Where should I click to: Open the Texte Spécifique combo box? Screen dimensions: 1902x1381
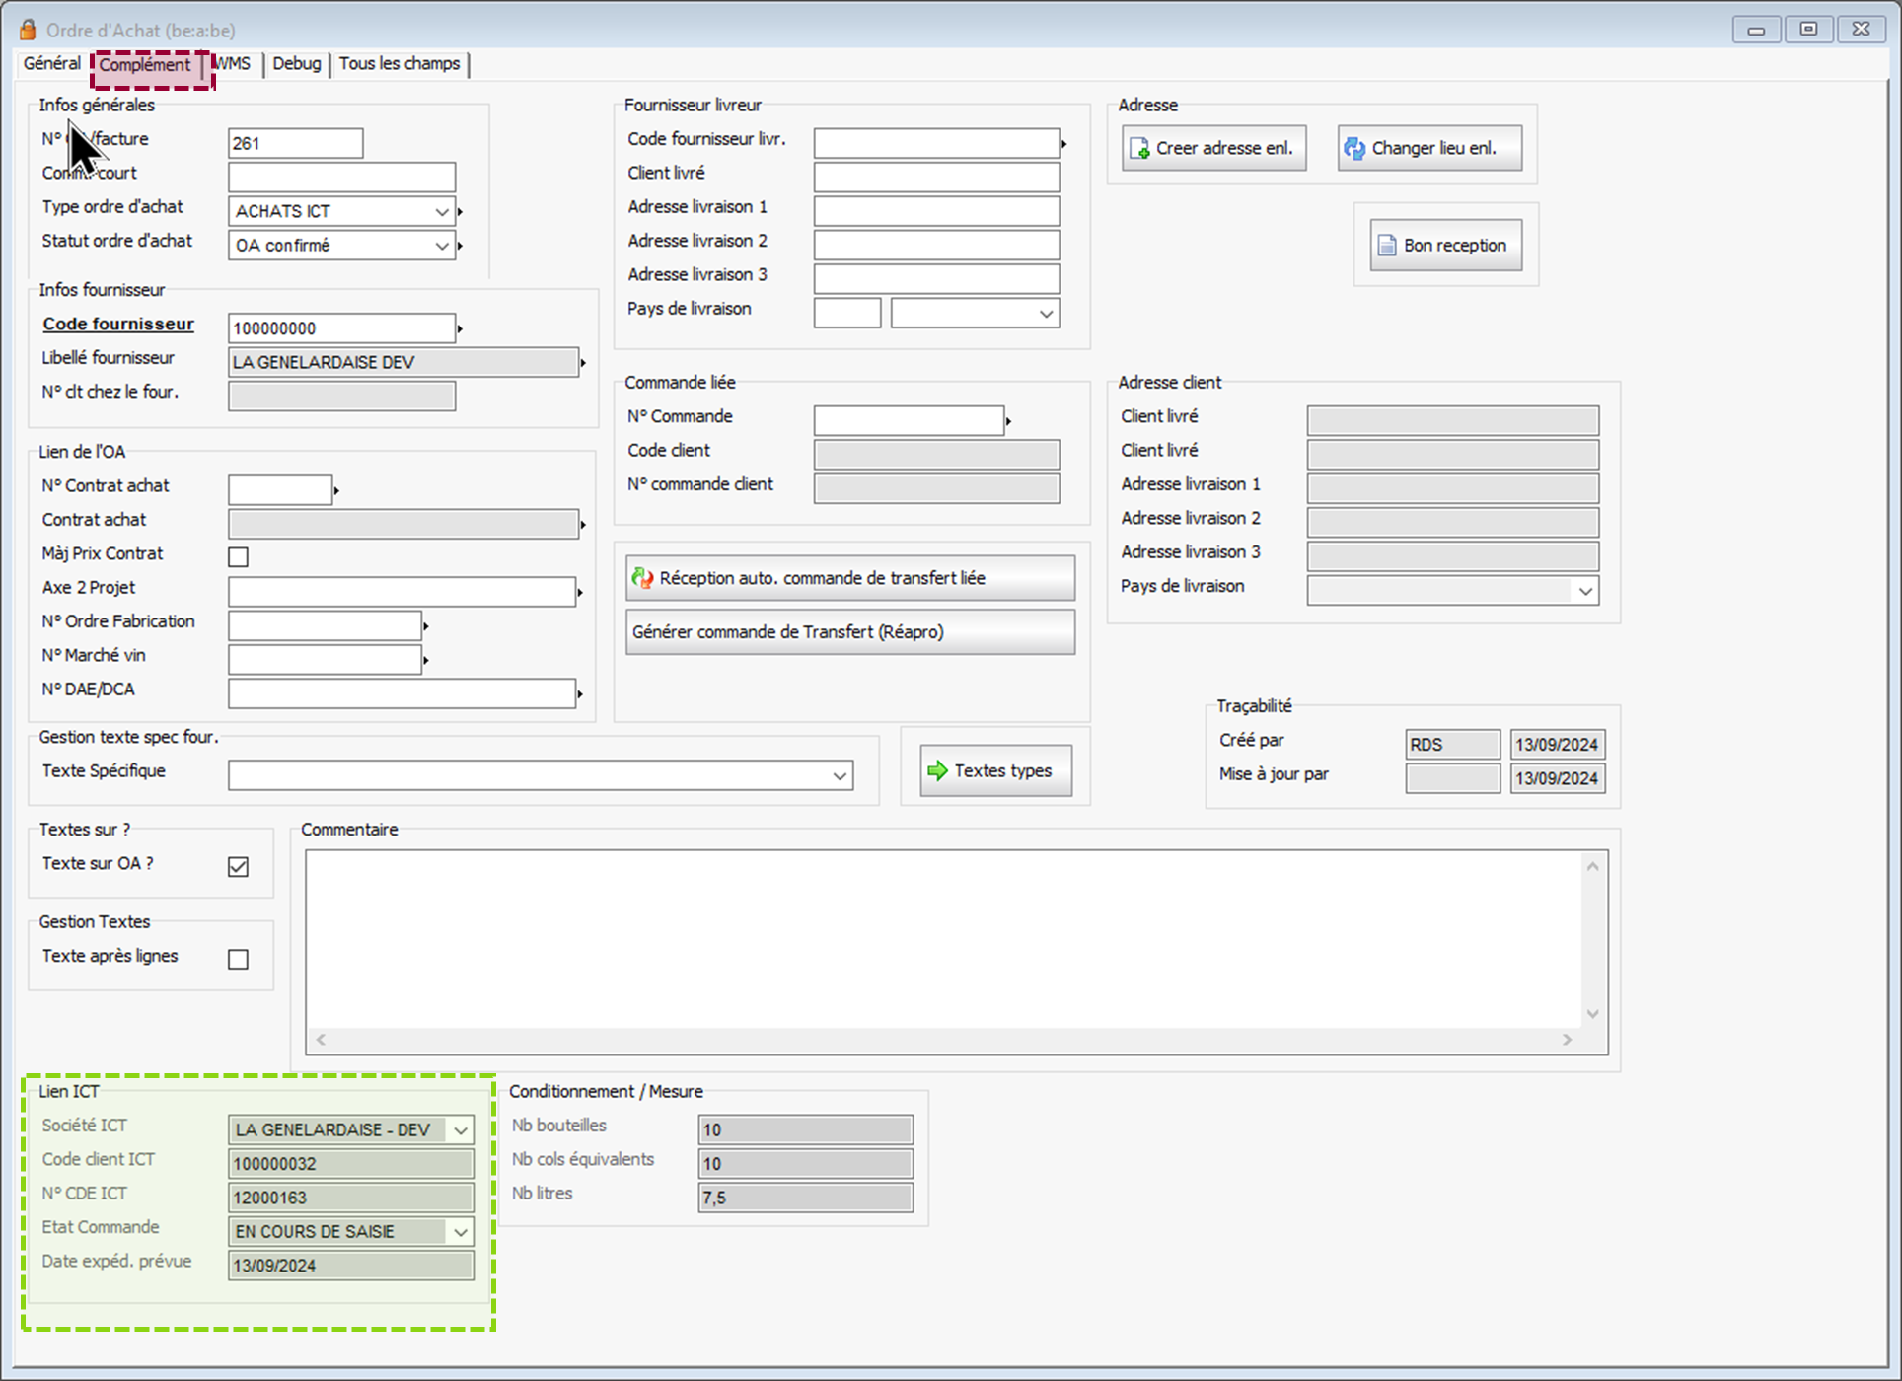click(x=840, y=775)
